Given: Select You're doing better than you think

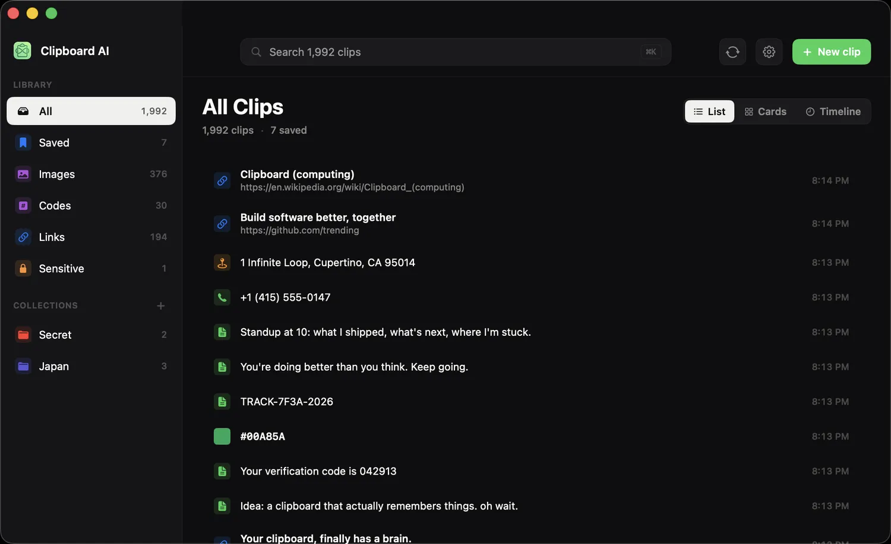Looking at the screenshot, I should [354, 367].
